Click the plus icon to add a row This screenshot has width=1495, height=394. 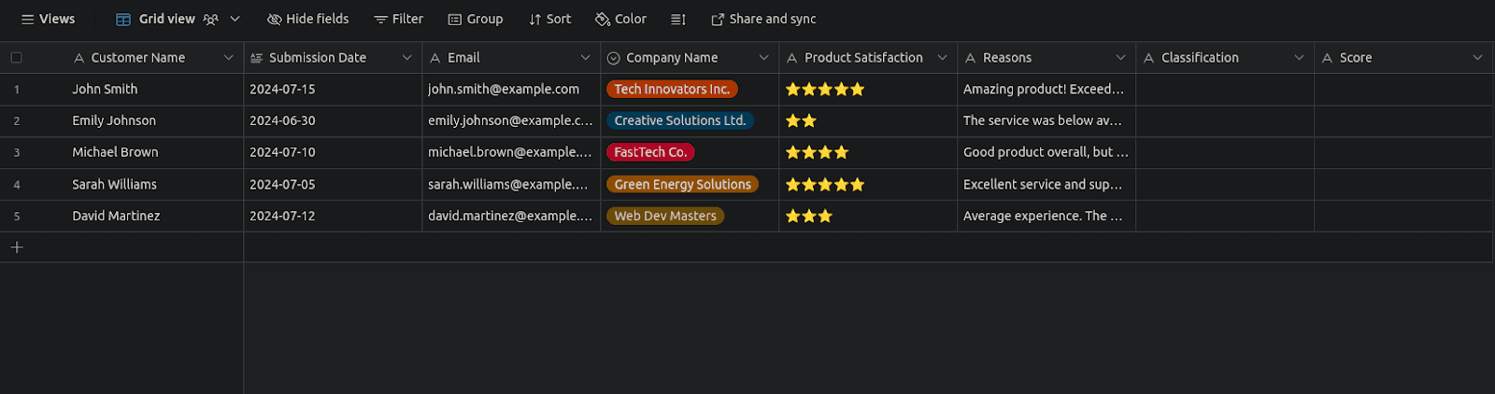click(17, 247)
